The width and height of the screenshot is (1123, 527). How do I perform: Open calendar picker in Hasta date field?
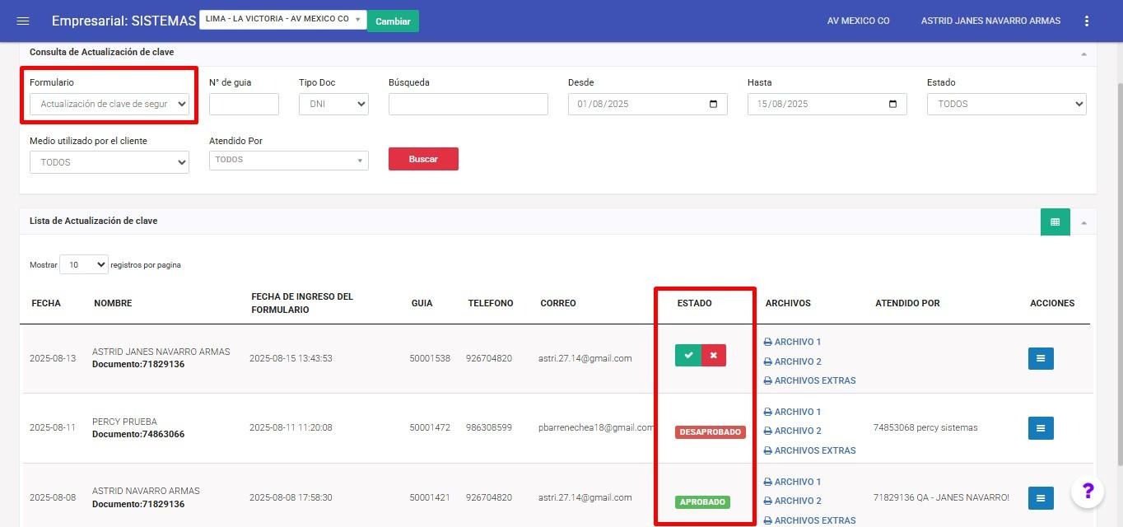(892, 105)
